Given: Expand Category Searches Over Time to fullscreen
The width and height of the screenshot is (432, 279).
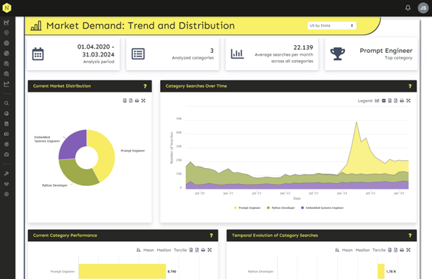Looking at the screenshot, I should [408, 101].
